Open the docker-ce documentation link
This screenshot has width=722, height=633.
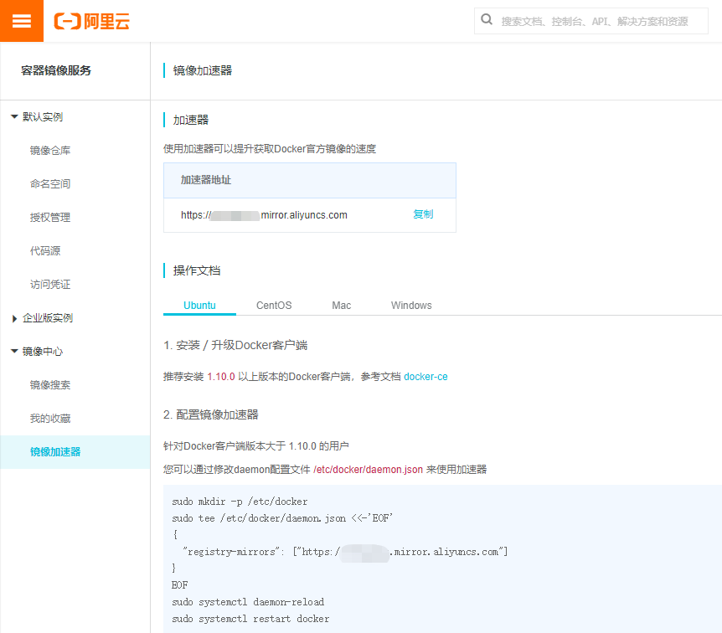425,377
